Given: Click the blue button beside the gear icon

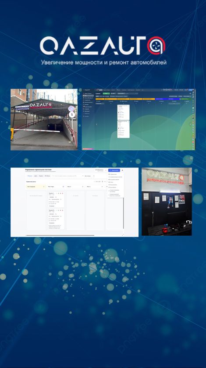Looking at the screenshot, I should tap(114, 170).
